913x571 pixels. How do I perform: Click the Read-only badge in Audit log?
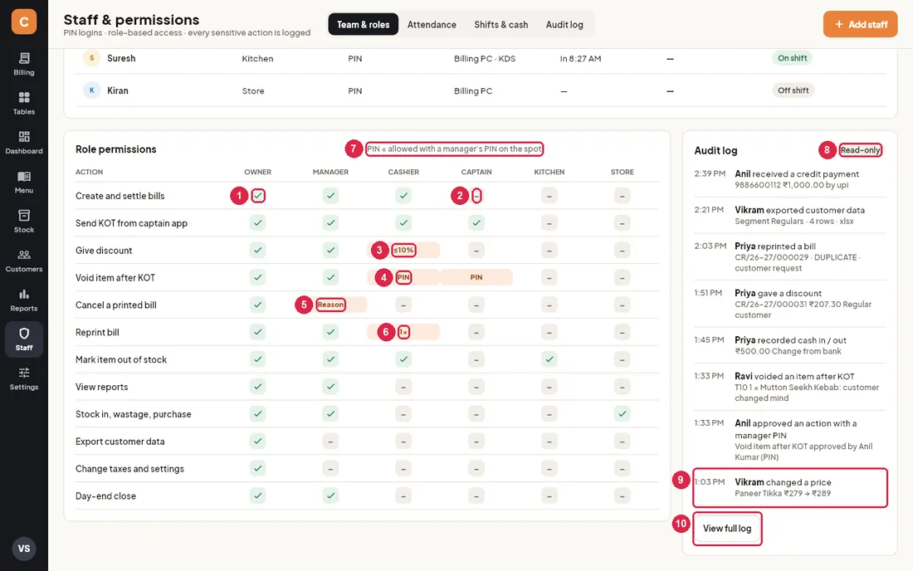point(860,150)
